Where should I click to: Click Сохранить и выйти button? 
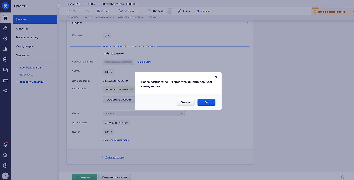[x=115, y=177]
